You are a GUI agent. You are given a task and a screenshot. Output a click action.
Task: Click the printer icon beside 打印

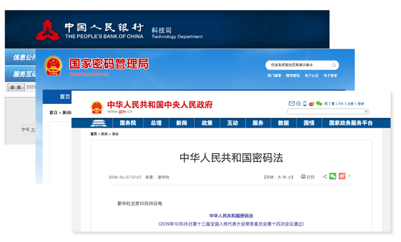pos(303,176)
